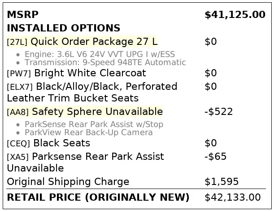274x211 pixels.
Task: Click the ParkSense Rear Park Assist w/Stop line
Action: [94, 124]
